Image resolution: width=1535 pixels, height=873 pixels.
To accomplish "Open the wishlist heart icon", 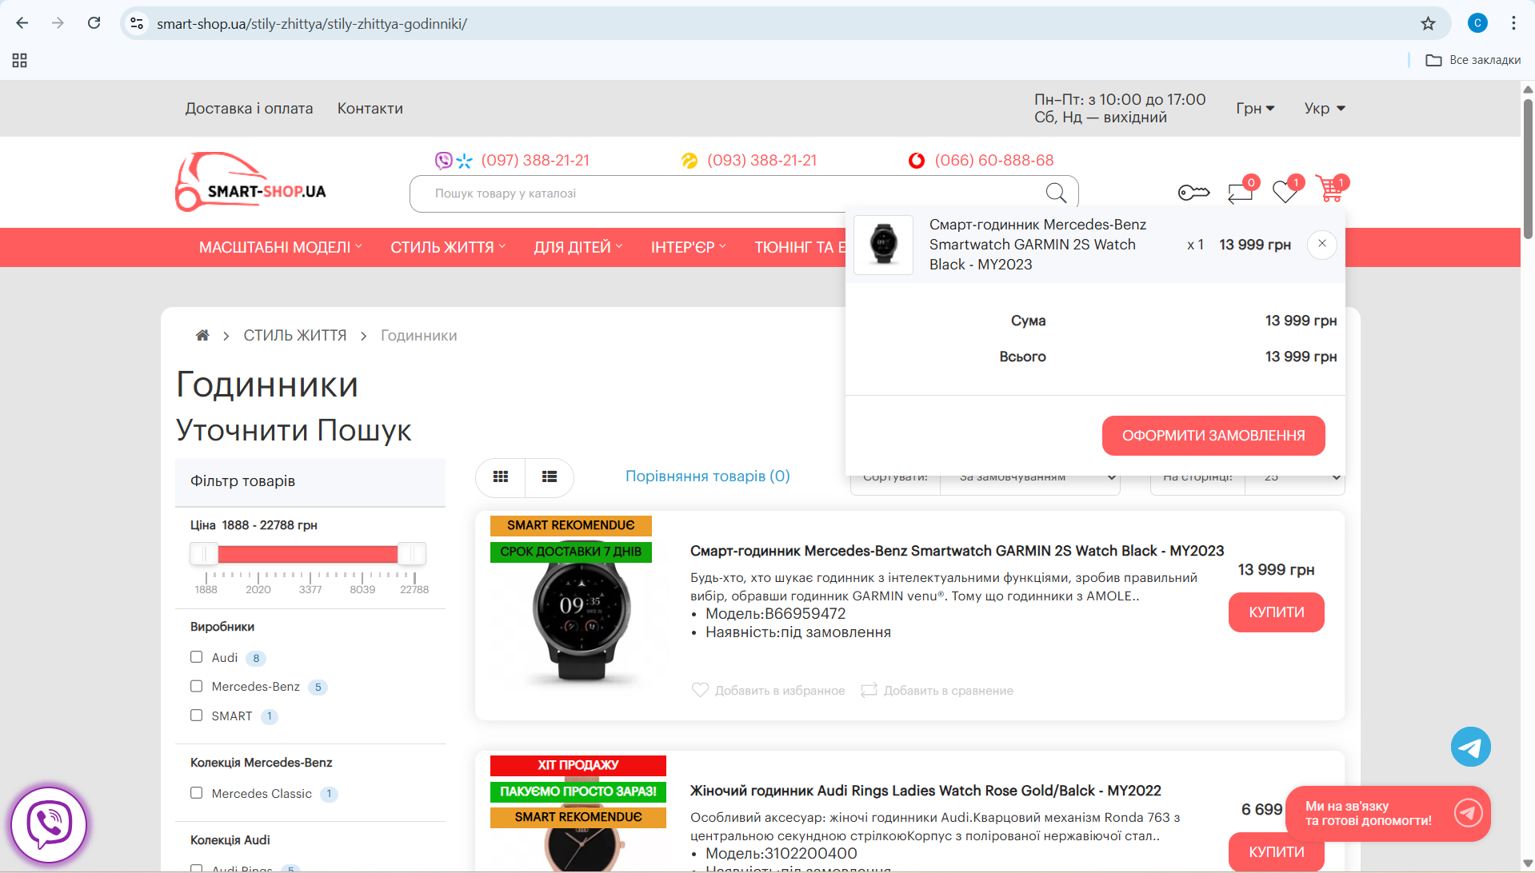I will tap(1285, 192).
